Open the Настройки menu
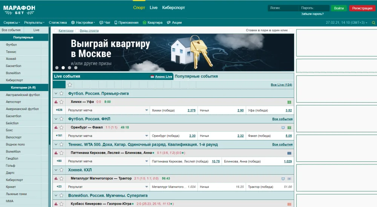The height and width of the screenshot is (207, 377). click(83, 23)
